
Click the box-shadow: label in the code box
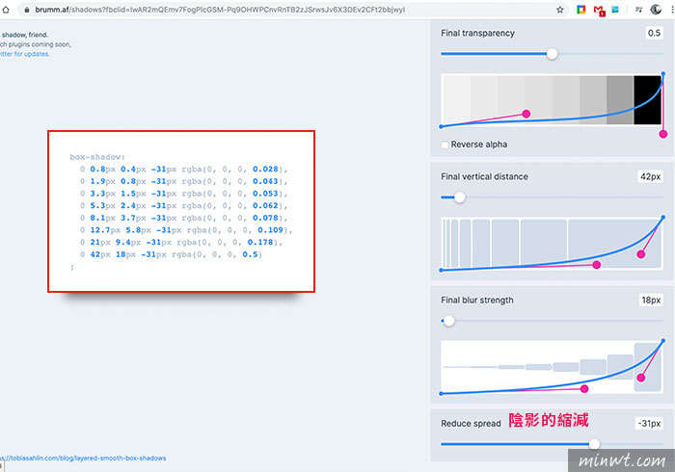[x=97, y=157]
